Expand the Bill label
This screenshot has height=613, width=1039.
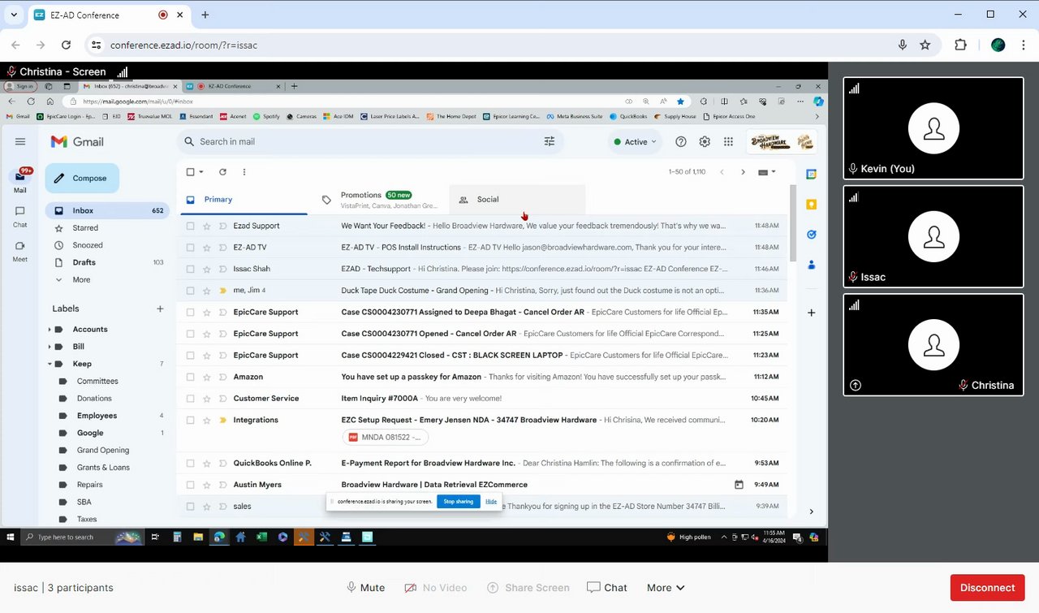coord(50,347)
